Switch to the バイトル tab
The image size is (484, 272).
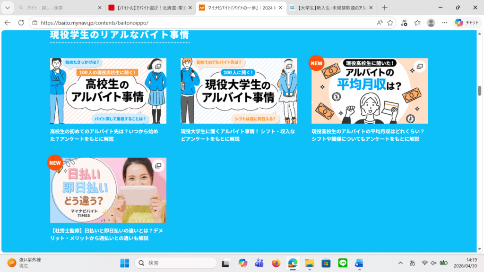[x=147, y=8]
